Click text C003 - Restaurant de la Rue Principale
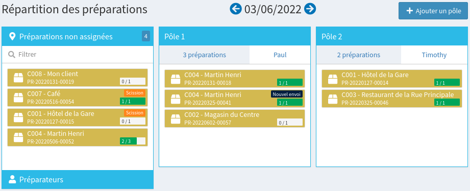Image resolution: width=470 pixels, height=191 pixels. pos(398,95)
